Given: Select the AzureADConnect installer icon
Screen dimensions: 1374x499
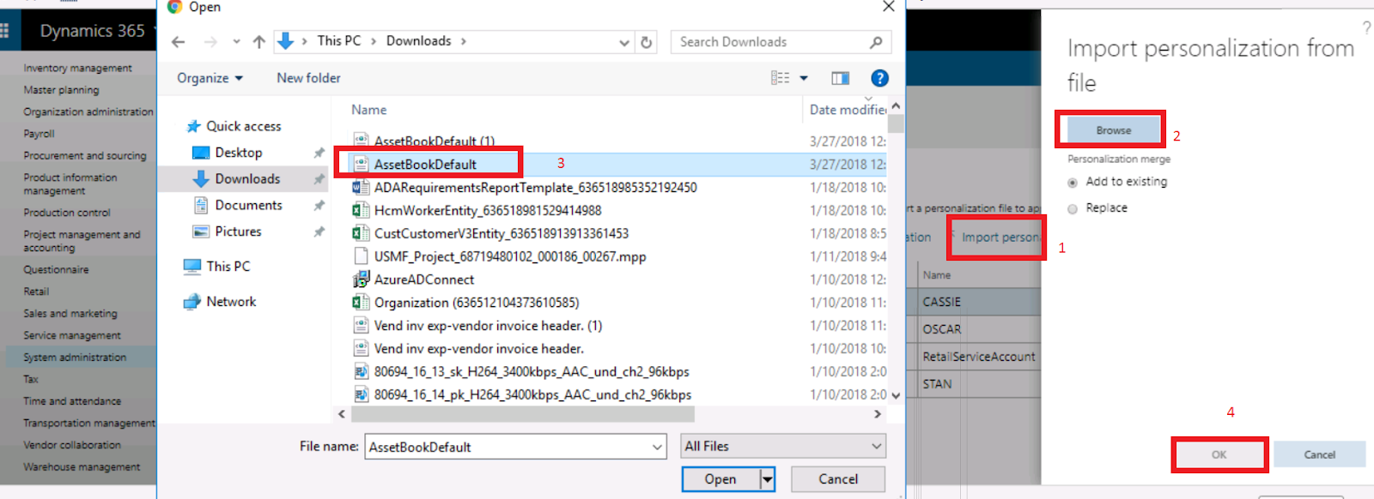Looking at the screenshot, I should coord(362,280).
